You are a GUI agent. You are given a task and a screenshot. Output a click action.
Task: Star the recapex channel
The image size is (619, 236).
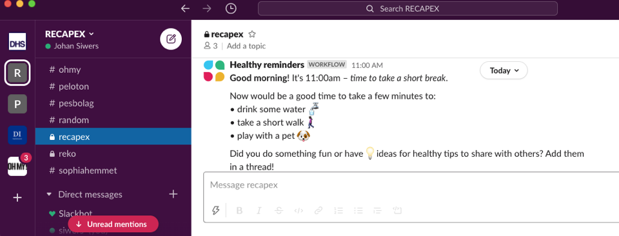pyautogui.click(x=252, y=34)
